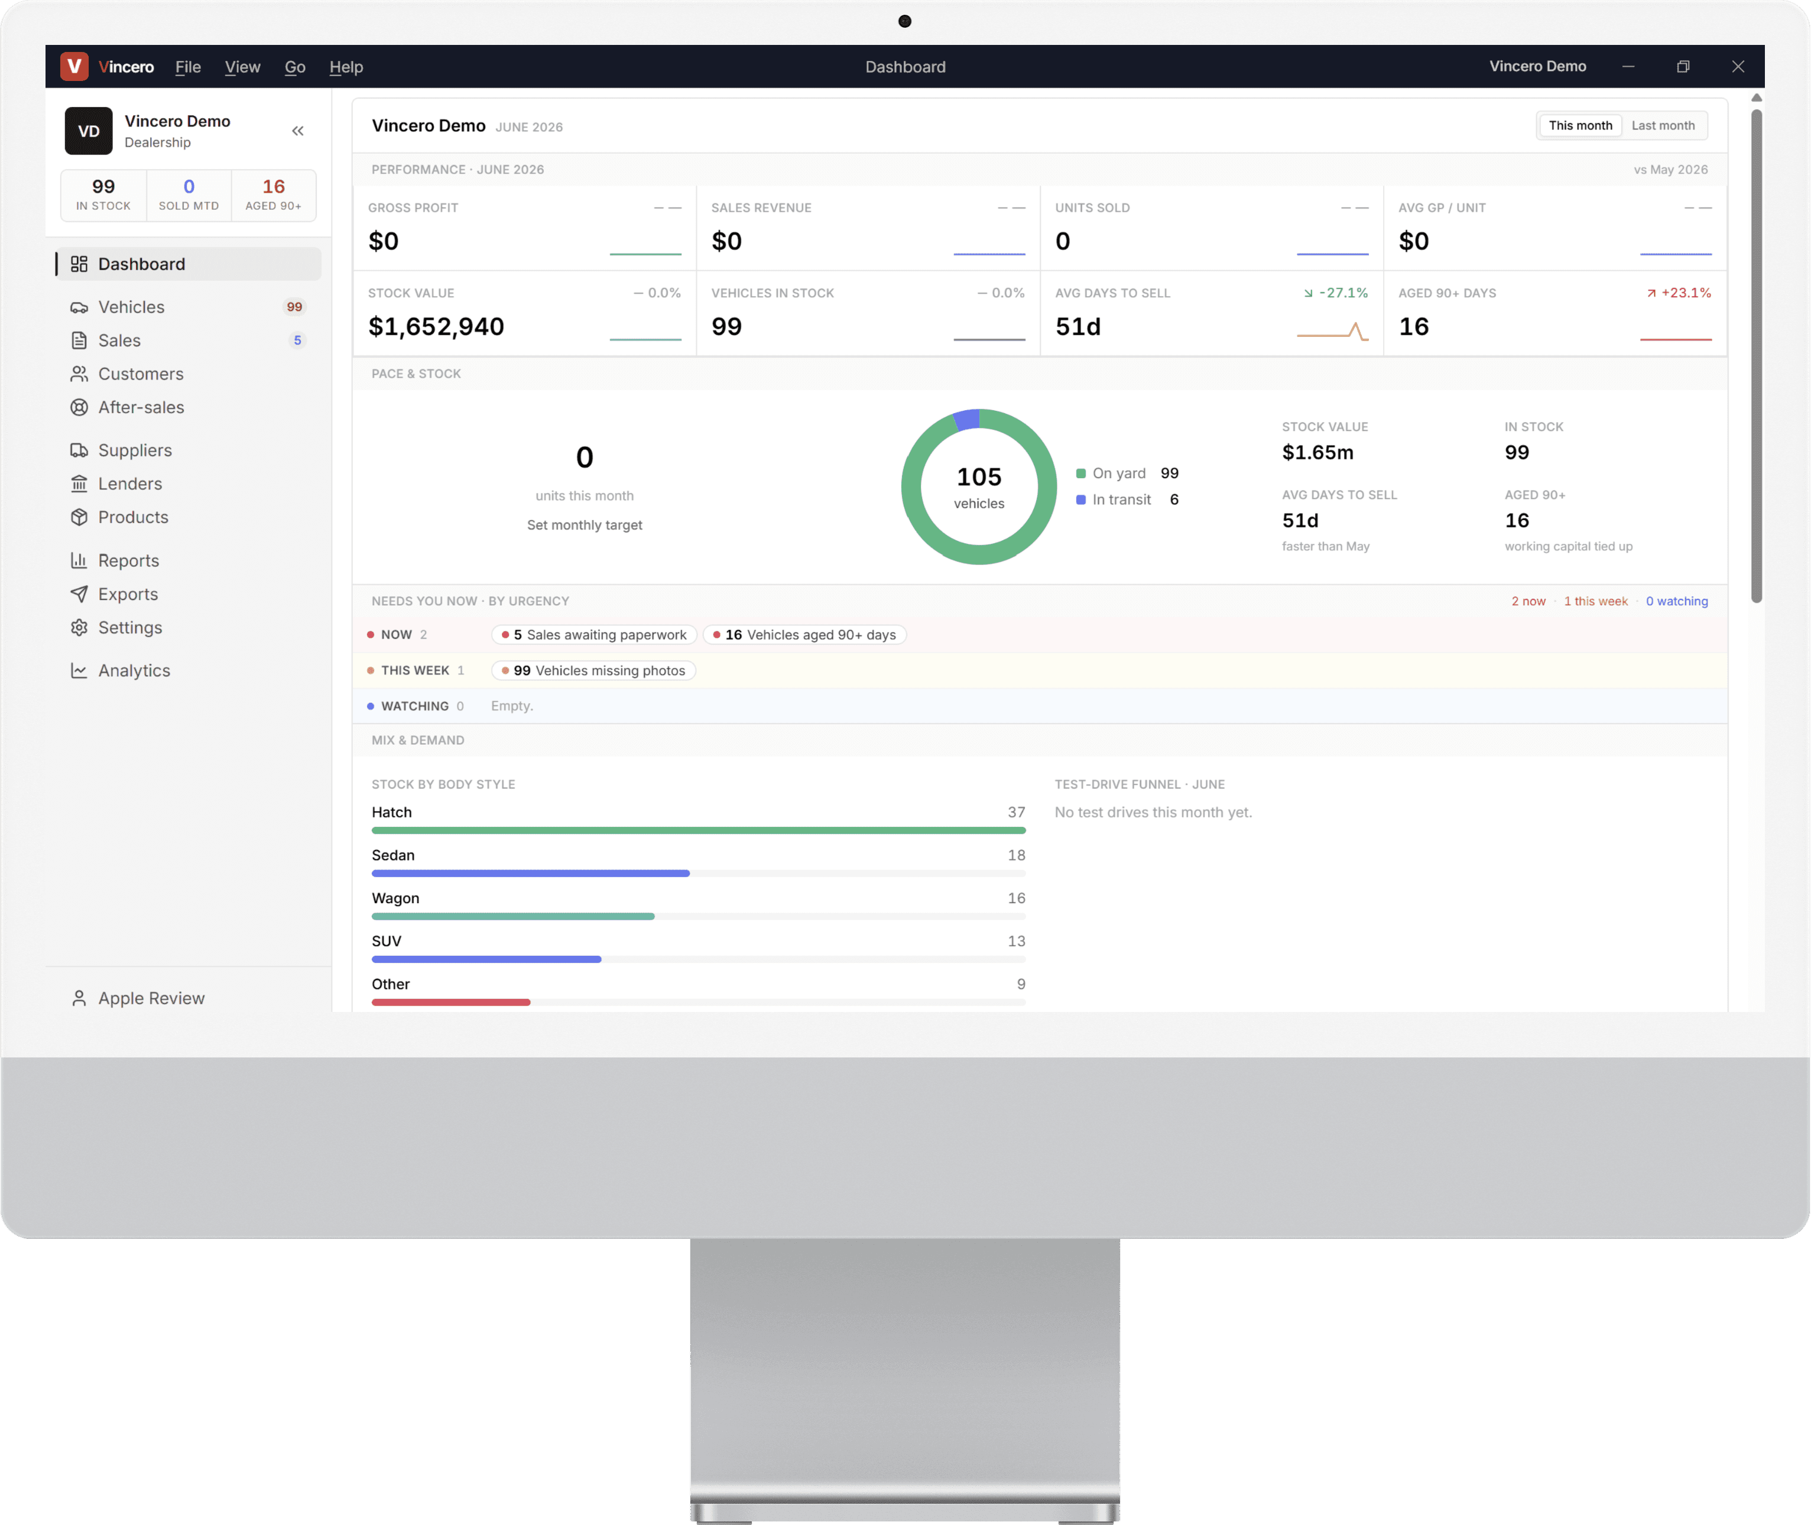Click the Avg Days to Sell card
The image size is (1811, 1525).
1211,314
